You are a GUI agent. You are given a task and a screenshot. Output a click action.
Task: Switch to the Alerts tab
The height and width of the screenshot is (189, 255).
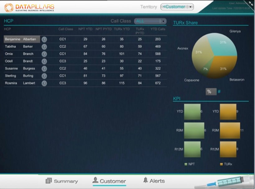tap(154, 181)
